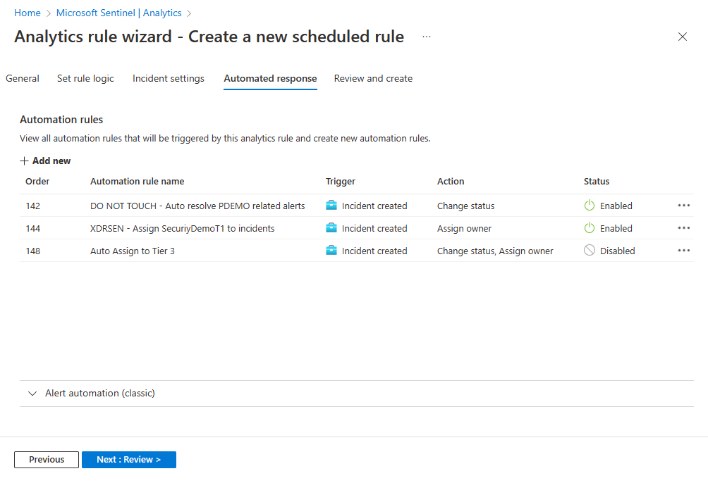Click the Previous button
This screenshot has height=483, width=708.
point(46,459)
